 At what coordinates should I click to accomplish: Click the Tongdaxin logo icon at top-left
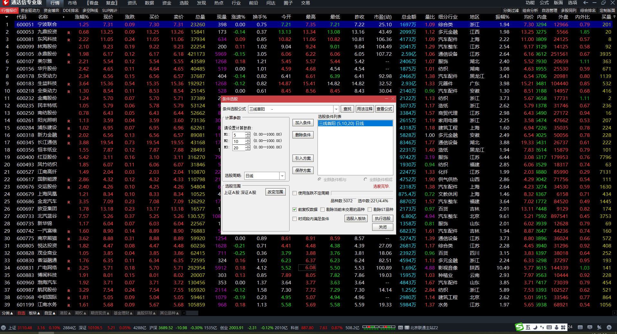(x=5, y=3)
